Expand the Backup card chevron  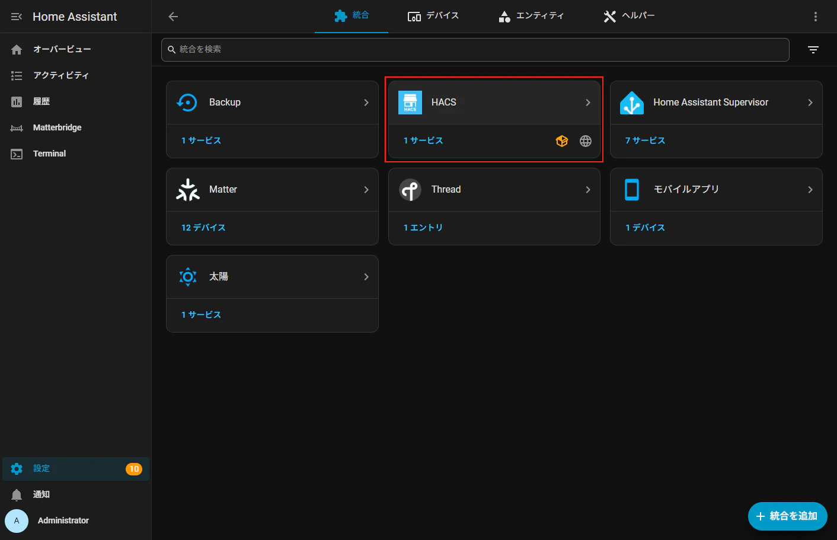(x=366, y=103)
